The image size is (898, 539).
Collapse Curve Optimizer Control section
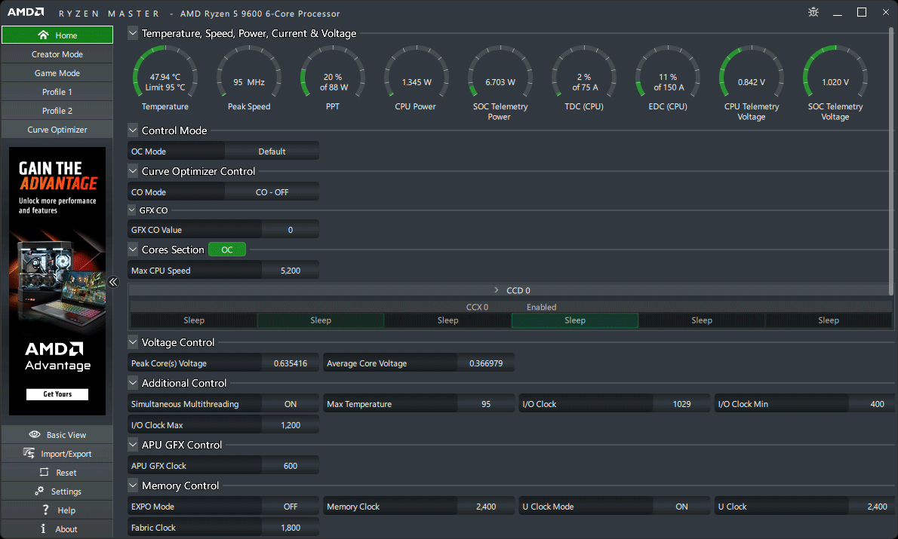(133, 171)
